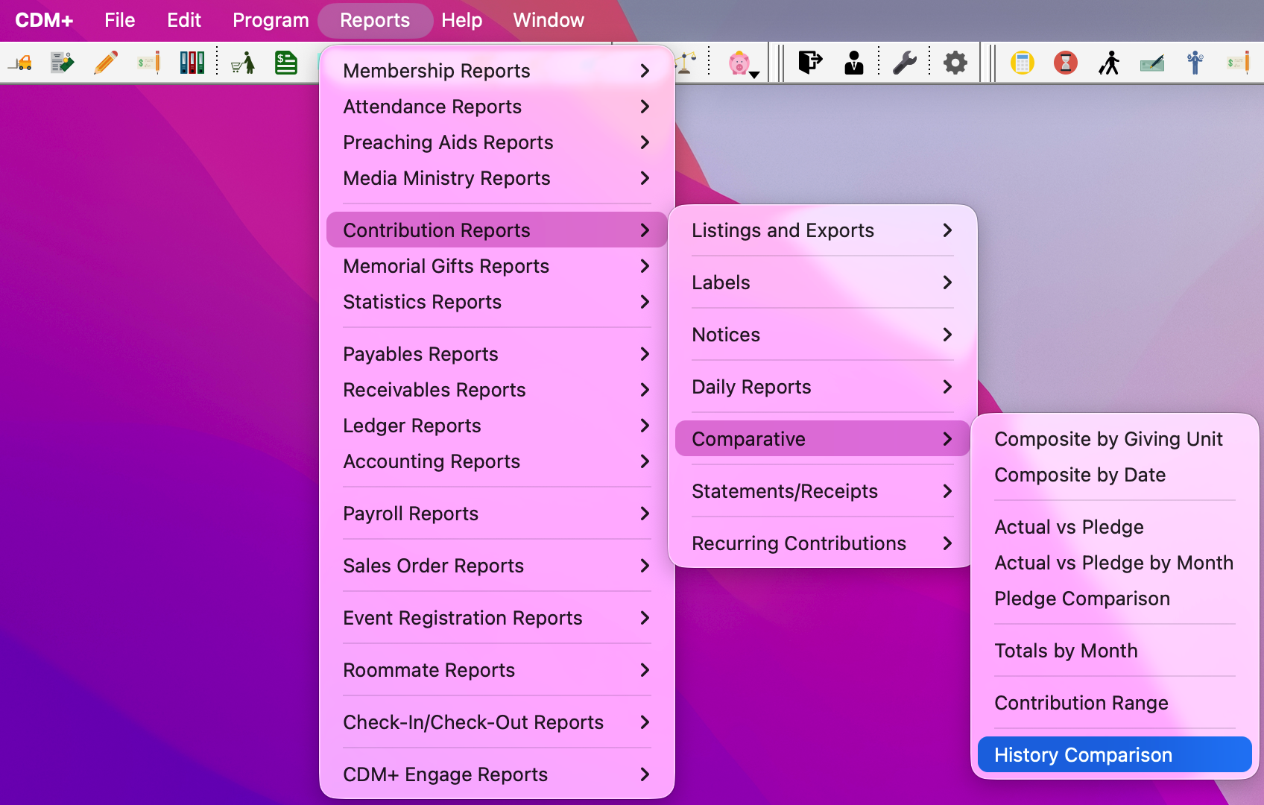
Task: Expand the Attendance Reports chevron
Action: click(x=645, y=107)
